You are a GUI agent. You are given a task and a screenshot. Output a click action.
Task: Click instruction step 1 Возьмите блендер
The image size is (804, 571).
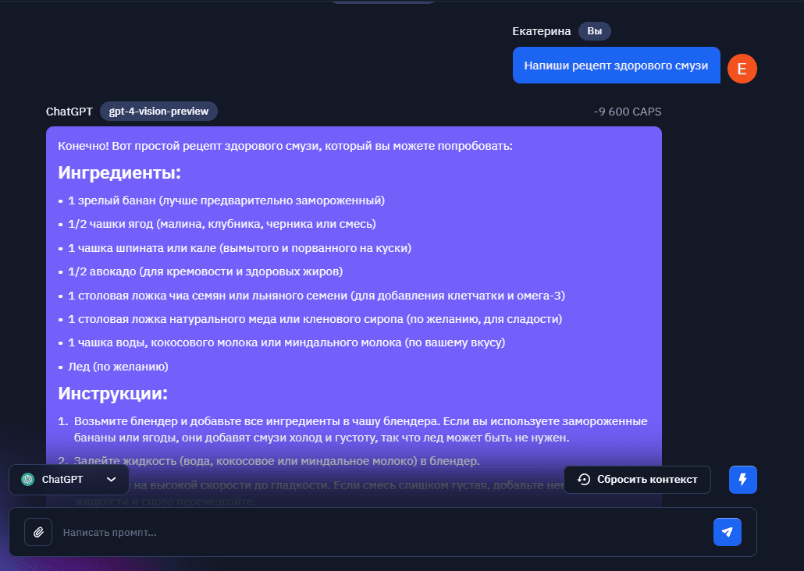[361, 429]
